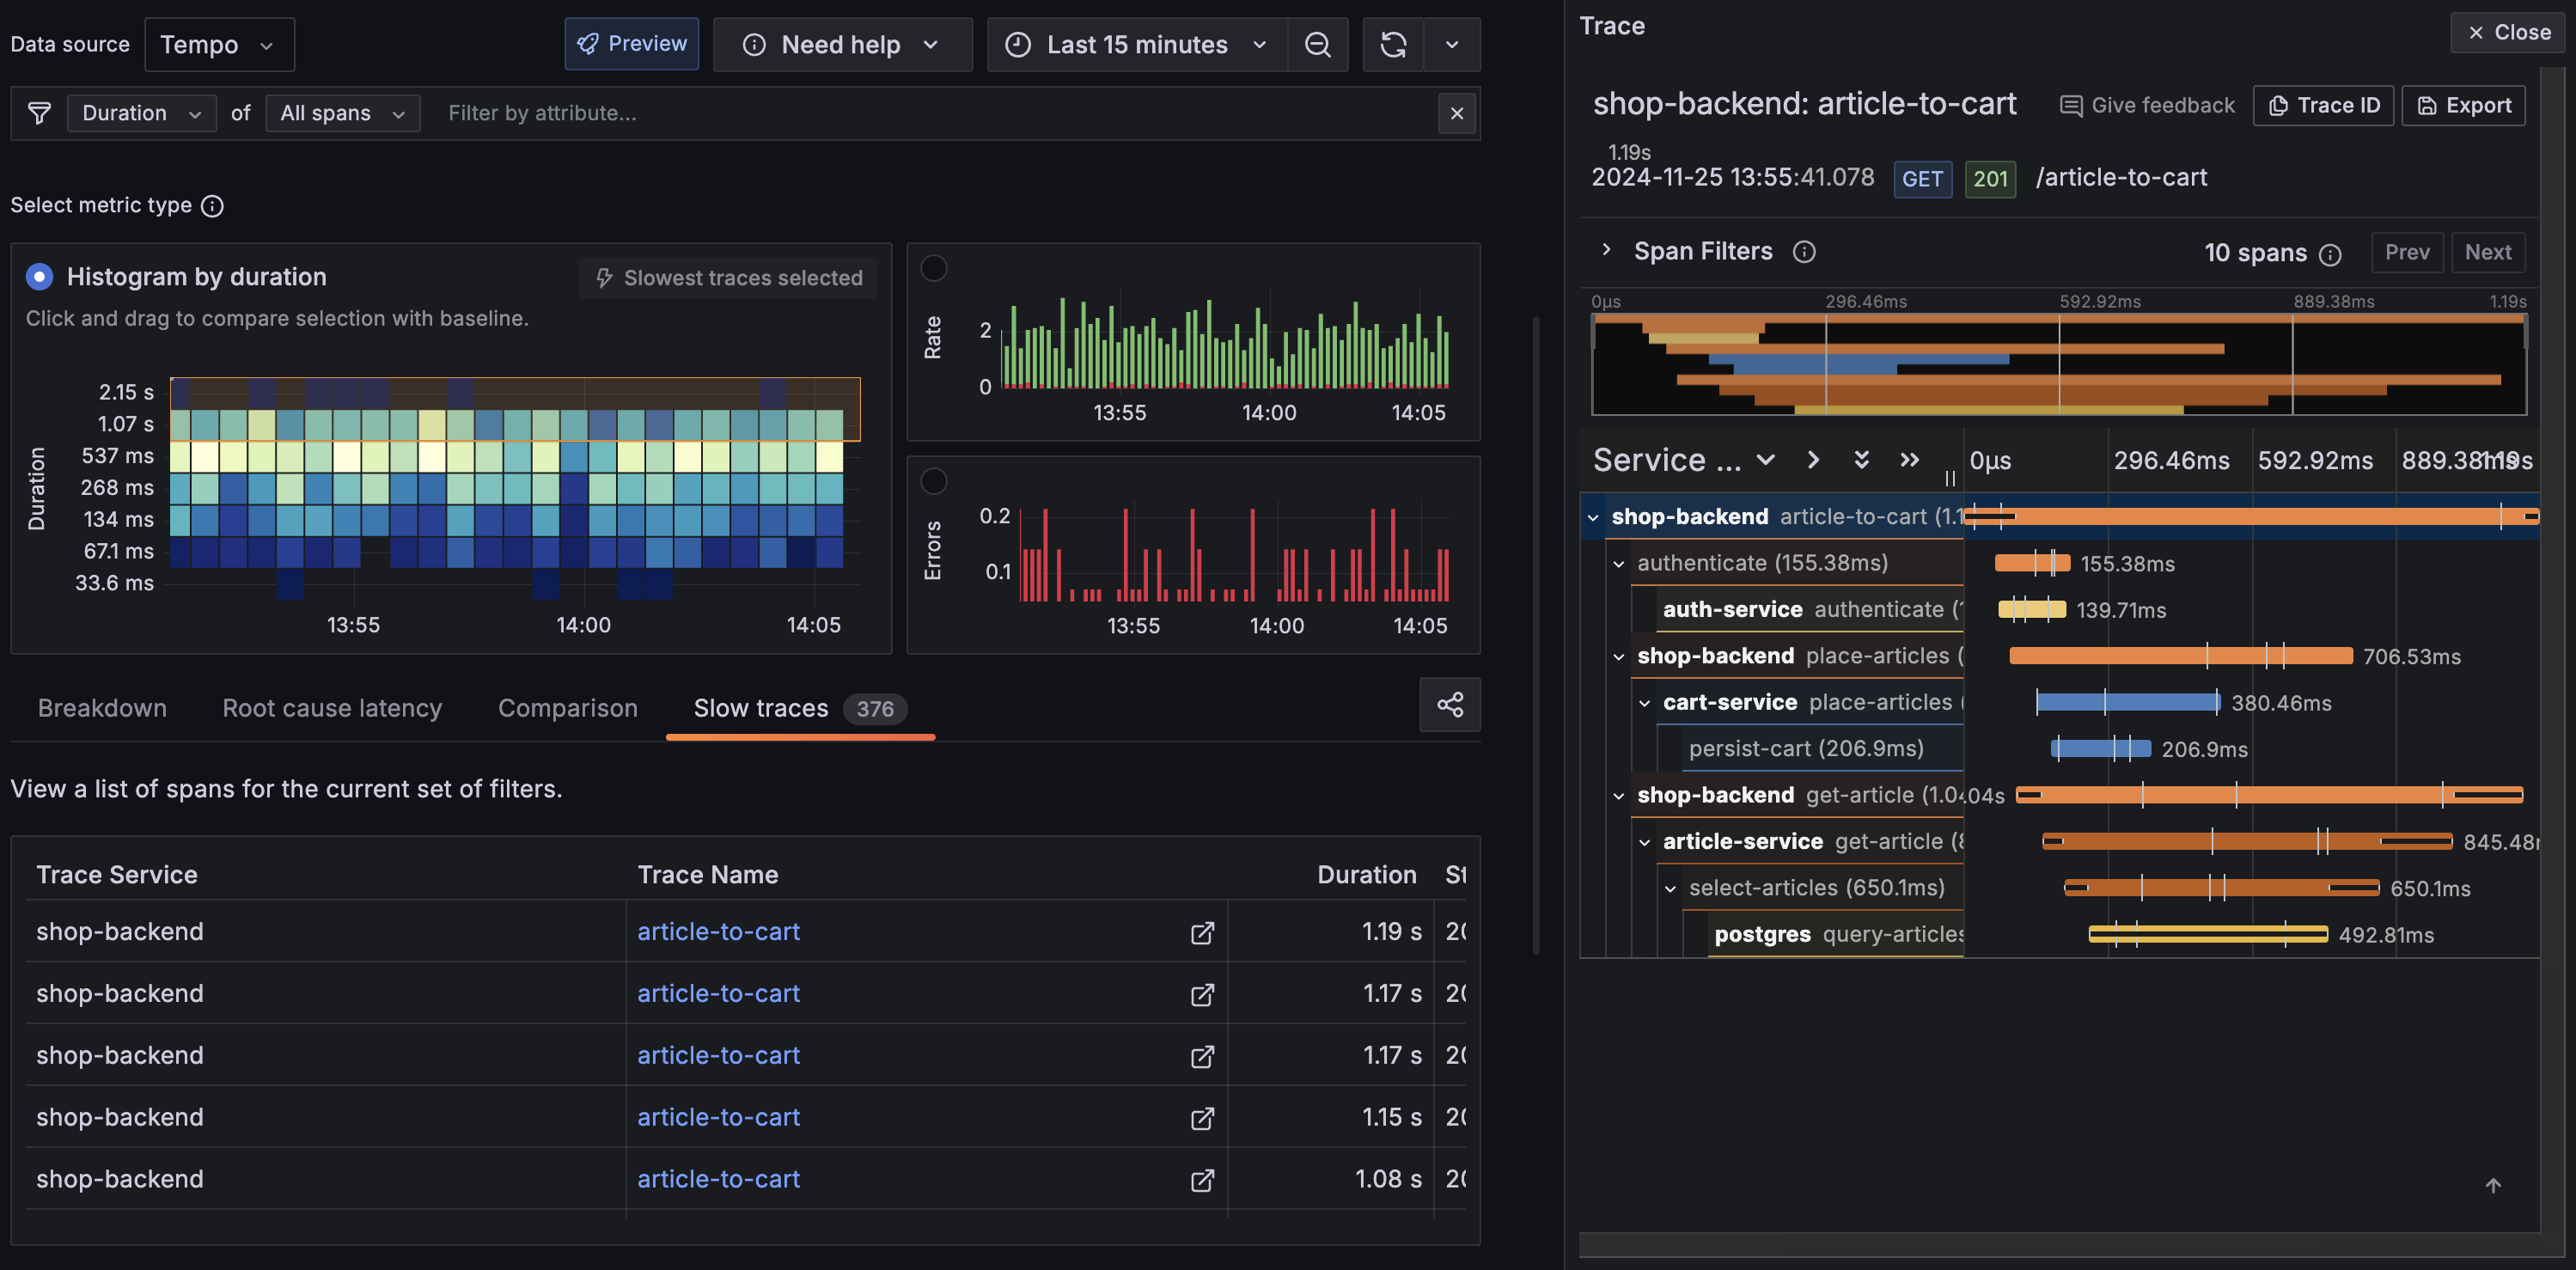Switch to the Comparison tab
2576x1270 pixels.
tap(567, 708)
